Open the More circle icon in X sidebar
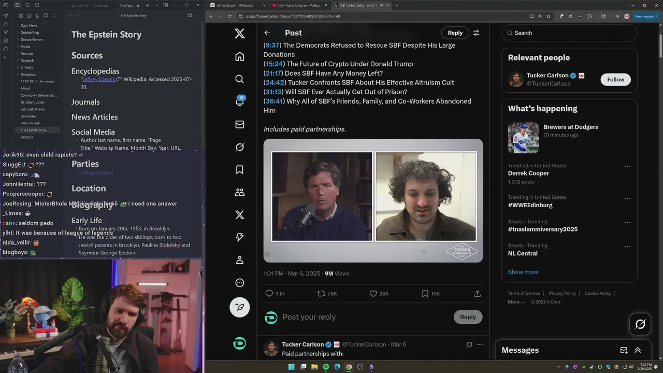The image size is (663, 373). [239, 283]
